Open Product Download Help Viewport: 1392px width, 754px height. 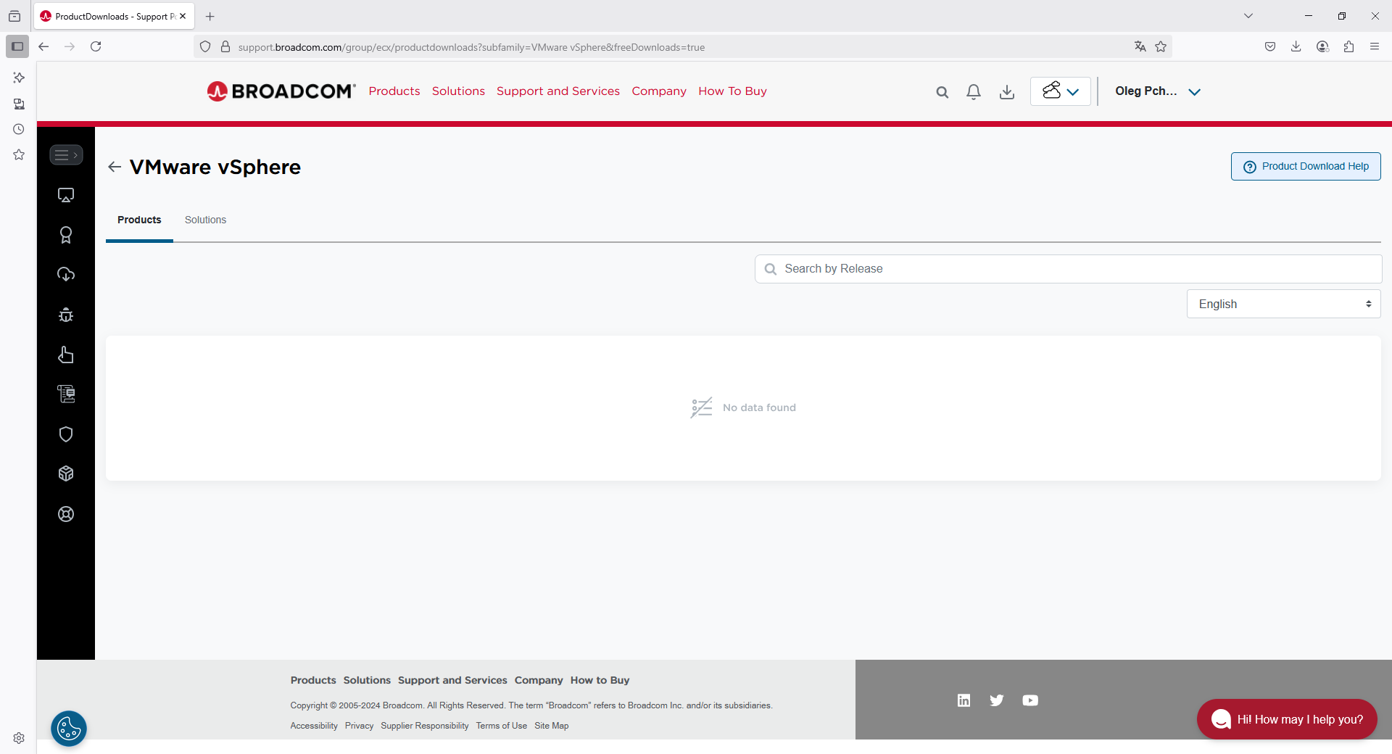coord(1306,166)
